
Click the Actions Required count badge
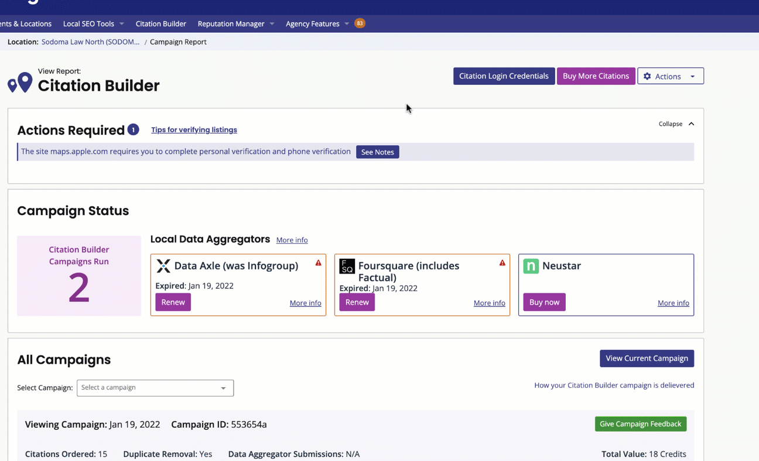tap(134, 129)
